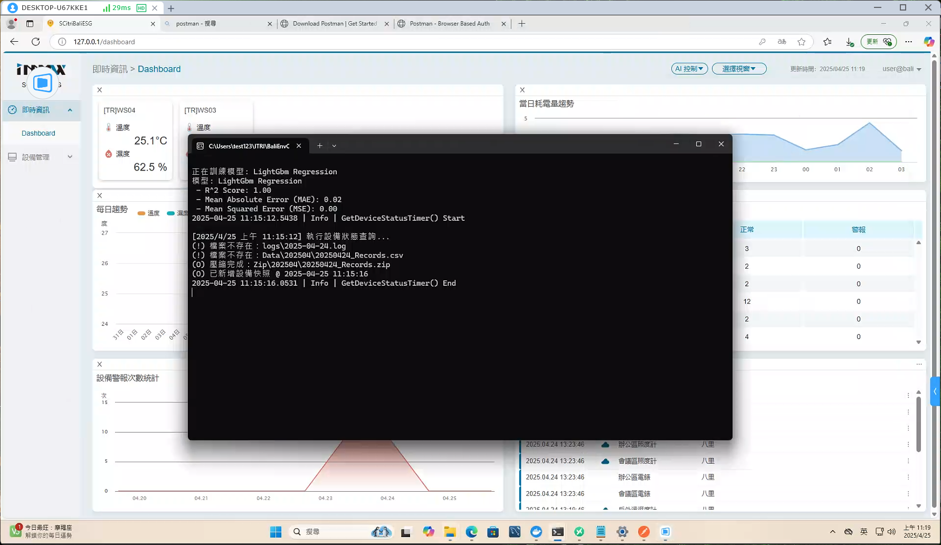Open the Dashboard sidebar link
The height and width of the screenshot is (545, 941).
click(39, 133)
